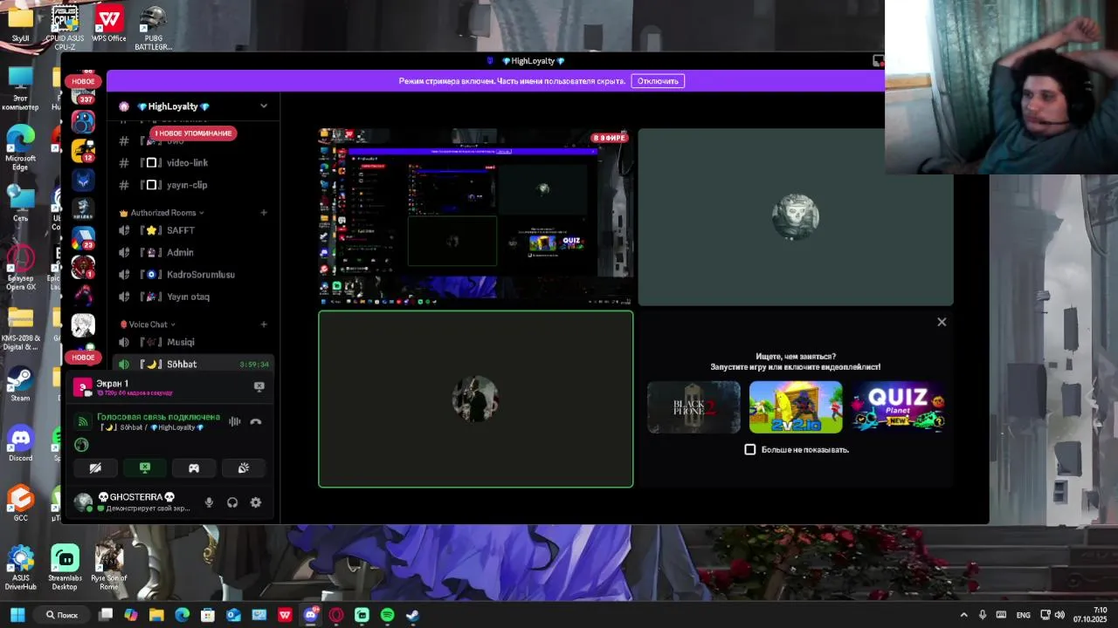Open Streamlabs Desktop shortcut
Viewport: 1118px width, 628px height.
(x=65, y=568)
